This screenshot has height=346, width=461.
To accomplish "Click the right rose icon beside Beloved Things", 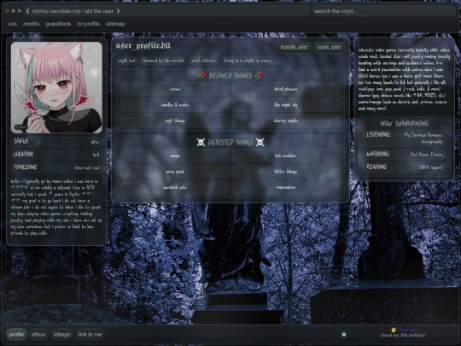I will pyautogui.click(x=259, y=76).
